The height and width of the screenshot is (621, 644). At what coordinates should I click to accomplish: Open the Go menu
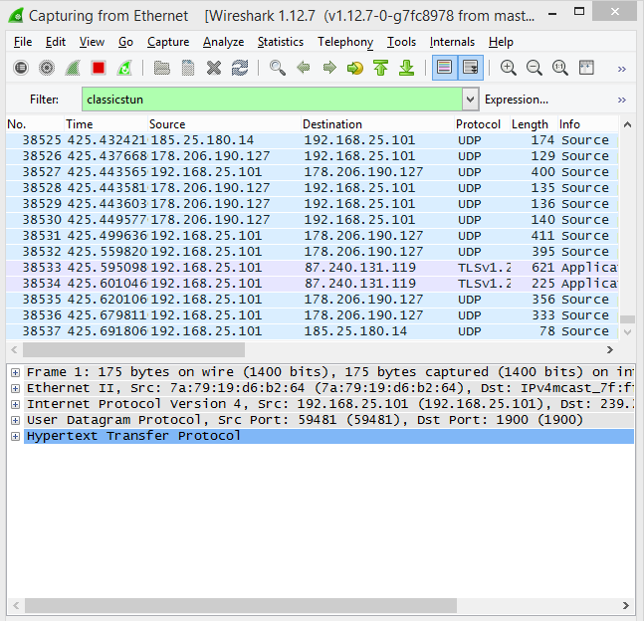[x=125, y=42]
